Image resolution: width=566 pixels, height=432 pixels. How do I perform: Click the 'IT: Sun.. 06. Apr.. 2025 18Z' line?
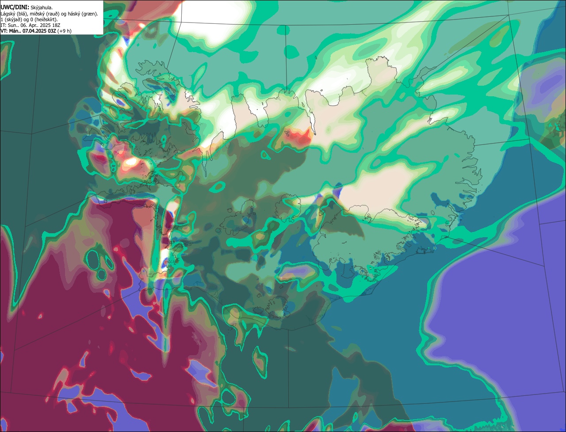pyautogui.click(x=30, y=25)
